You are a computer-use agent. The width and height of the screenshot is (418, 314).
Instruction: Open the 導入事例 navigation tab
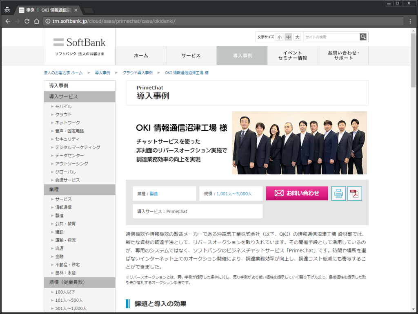point(242,55)
